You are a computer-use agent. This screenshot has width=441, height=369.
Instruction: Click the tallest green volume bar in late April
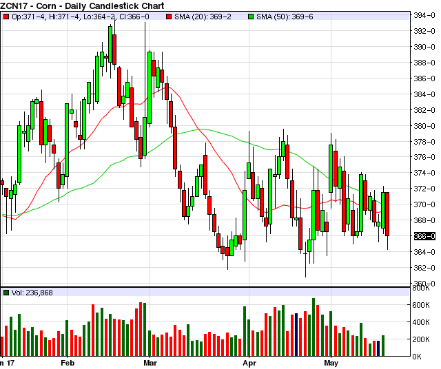coord(314,327)
